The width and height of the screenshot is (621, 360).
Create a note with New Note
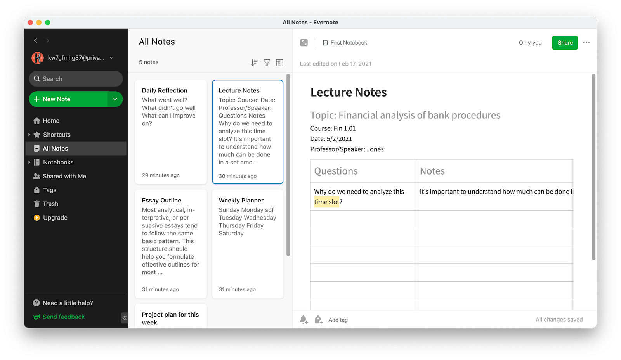pos(68,99)
